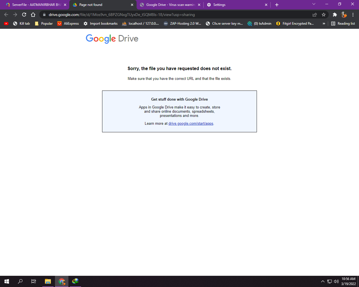The width and height of the screenshot is (359, 287).
Task: Close the ServerFile tab
Action: pos(65,5)
